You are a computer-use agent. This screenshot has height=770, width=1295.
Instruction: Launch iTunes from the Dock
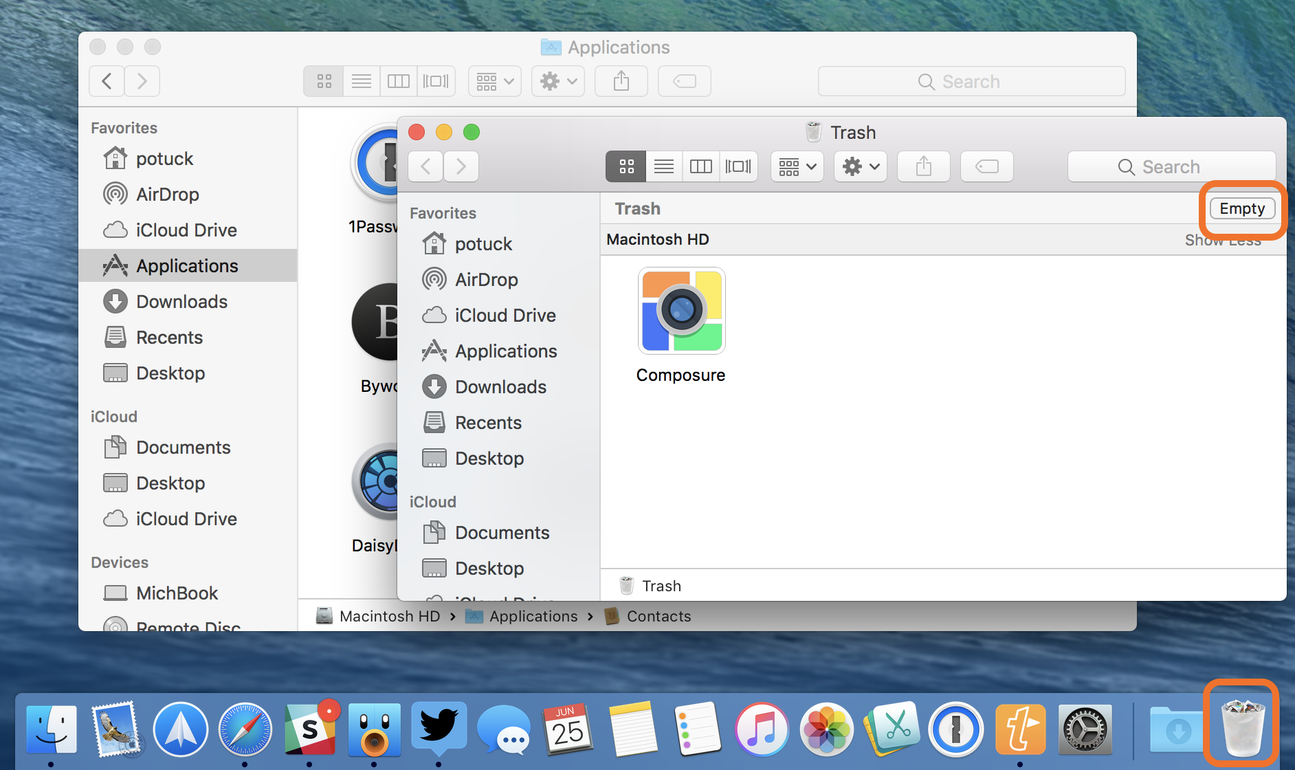coord(762,729)
